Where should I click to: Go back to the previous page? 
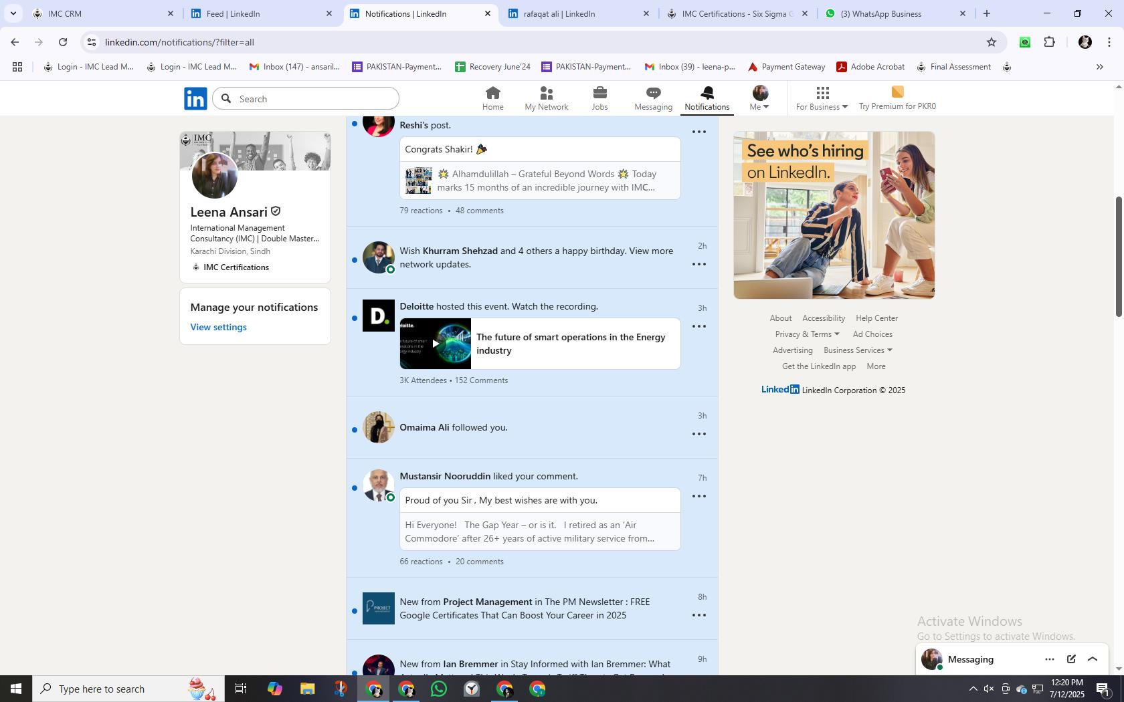coord(15,42)
